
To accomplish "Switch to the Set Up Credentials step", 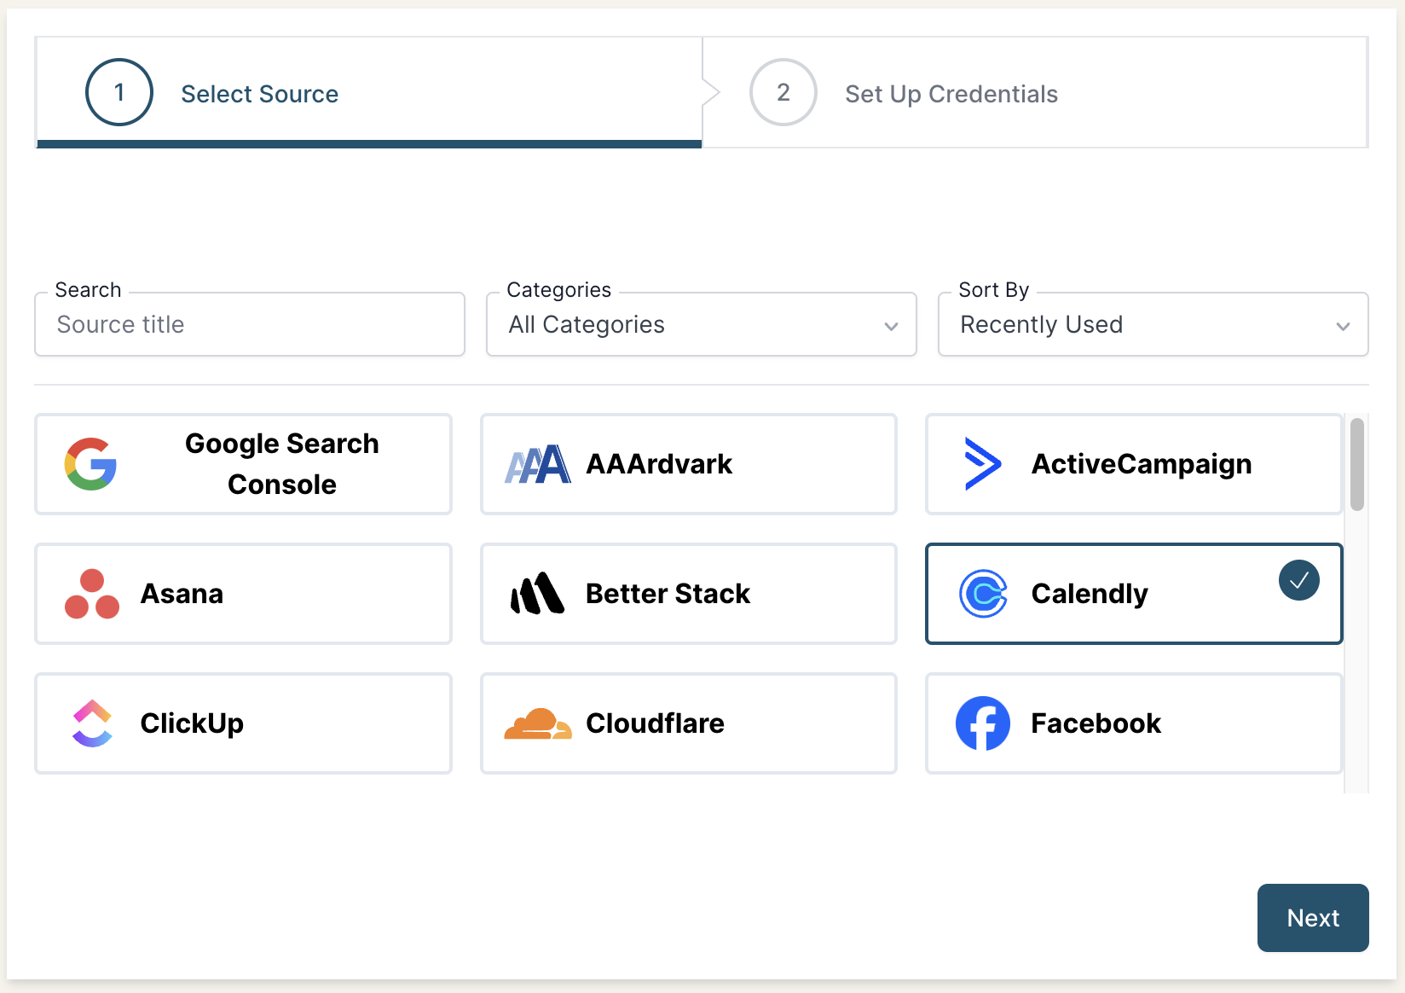I will pos(951,93).
